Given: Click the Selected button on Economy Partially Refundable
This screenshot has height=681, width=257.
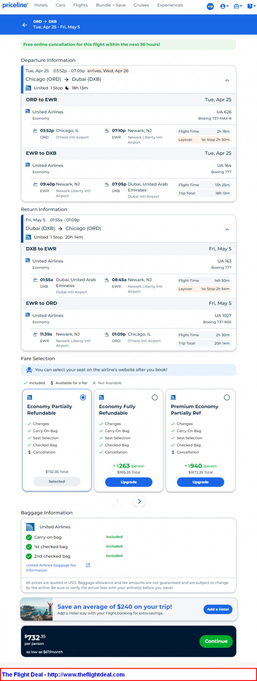Looking at the screenshot, I should pyautogui.click(x=57, y=481).
